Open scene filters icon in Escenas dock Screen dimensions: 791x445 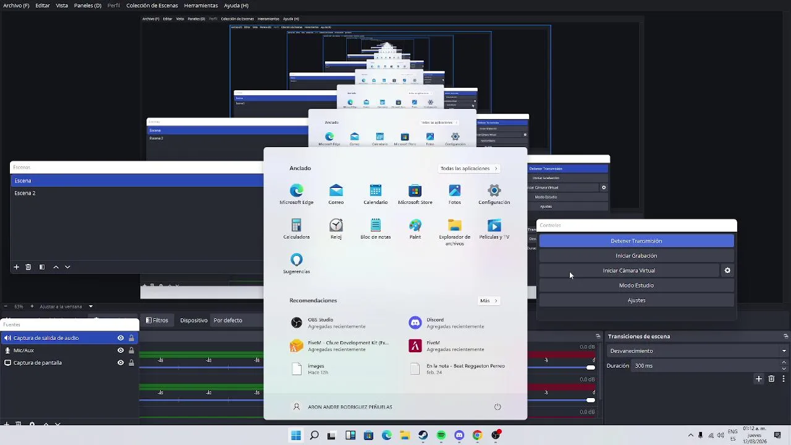42,267
